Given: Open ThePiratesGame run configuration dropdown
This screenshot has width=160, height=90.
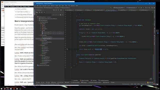Looking at the screenshot, I should (x=131, y=8).
